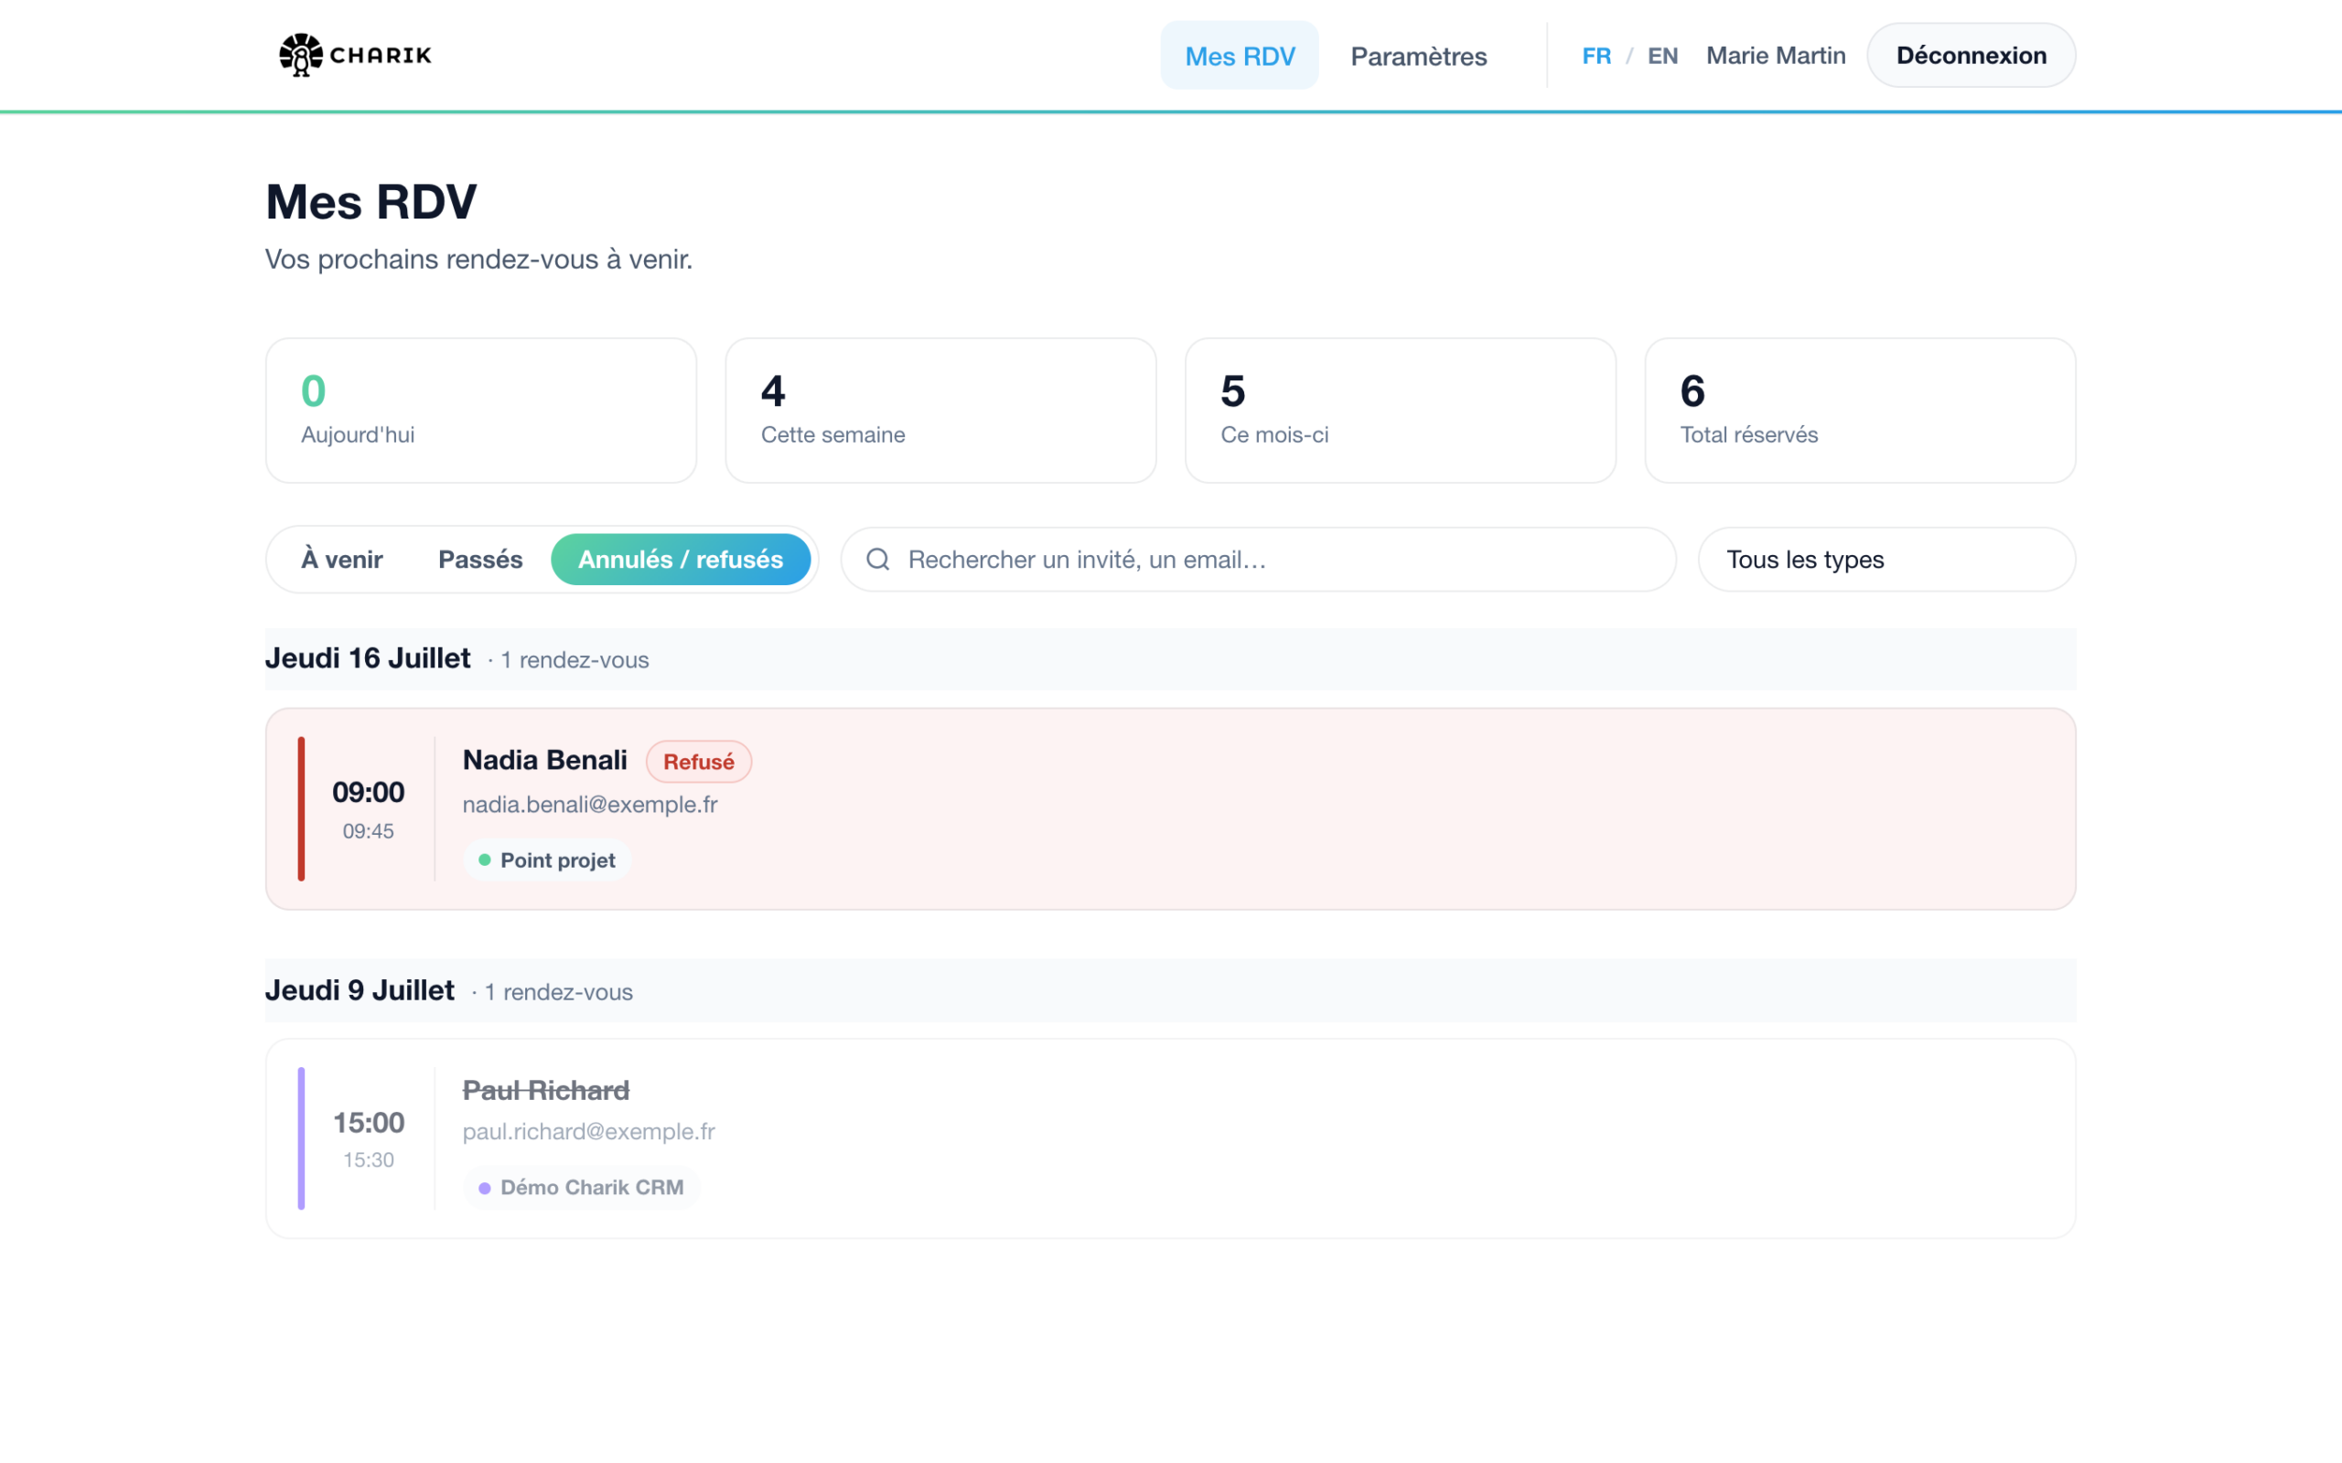The width and height of the screenshot is (2342, 1463).
Task: Click the Mes RDV page heading
Action: point(371,202)
